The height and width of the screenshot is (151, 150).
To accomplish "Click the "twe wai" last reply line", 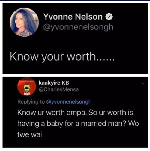I will coord(30,134).
